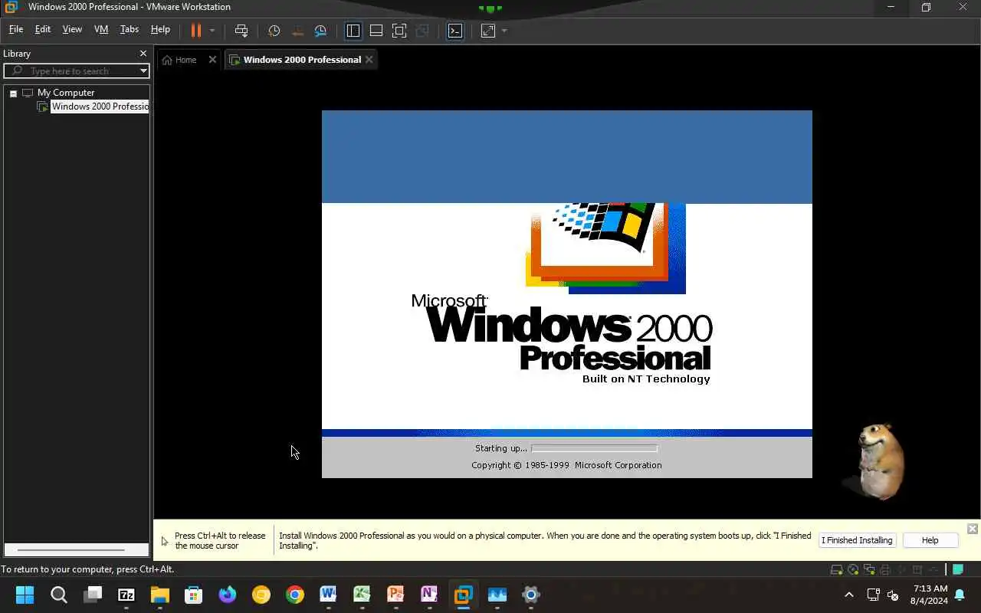Toggle the console view button
The image size is (981, 613).
click(455, 31)
